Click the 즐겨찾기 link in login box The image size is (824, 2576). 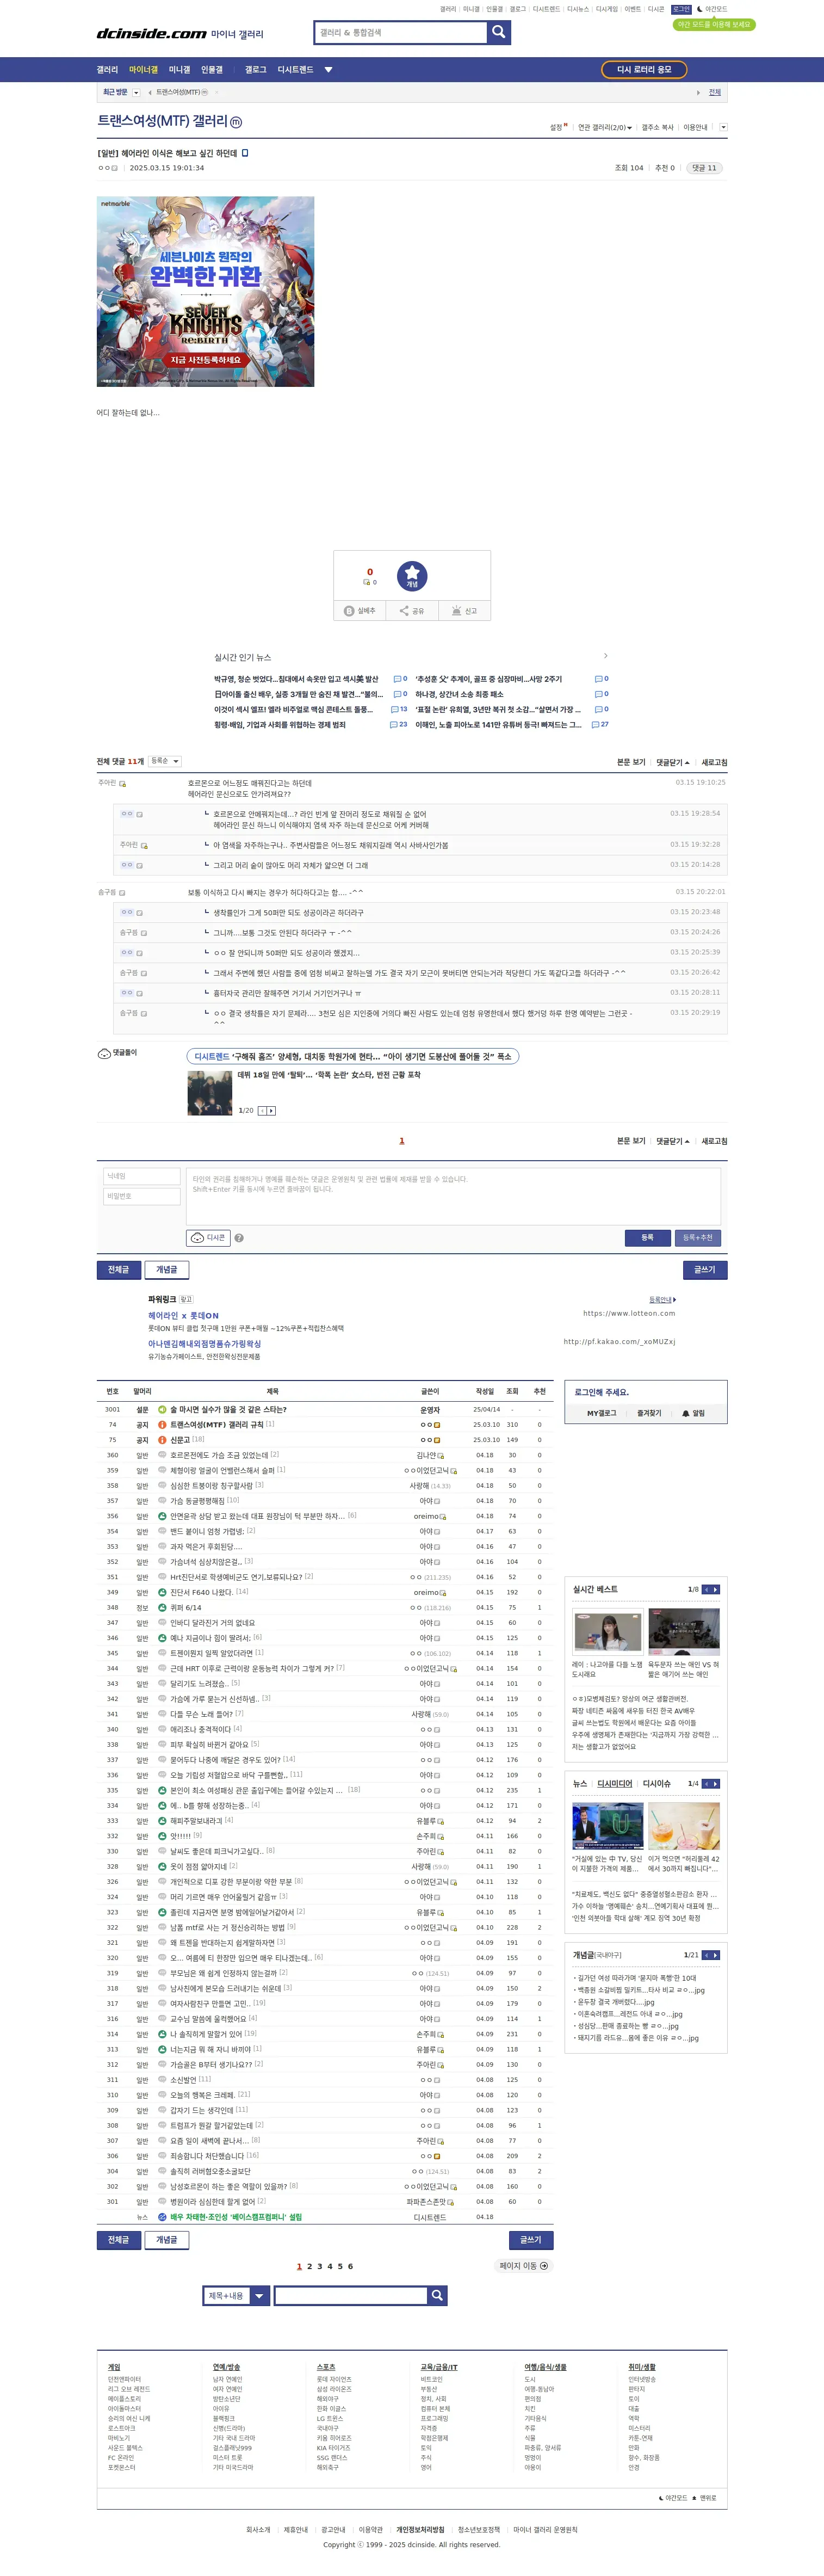(x=649, y=1413)
